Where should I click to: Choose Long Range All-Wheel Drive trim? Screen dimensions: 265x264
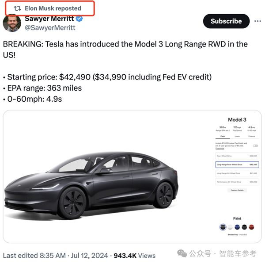pyautogui.click(x=237, y=173)
